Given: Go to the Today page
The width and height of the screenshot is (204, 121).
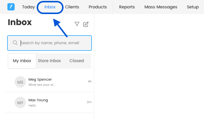Looking at the screenshot, I should [x=28, y=7].
